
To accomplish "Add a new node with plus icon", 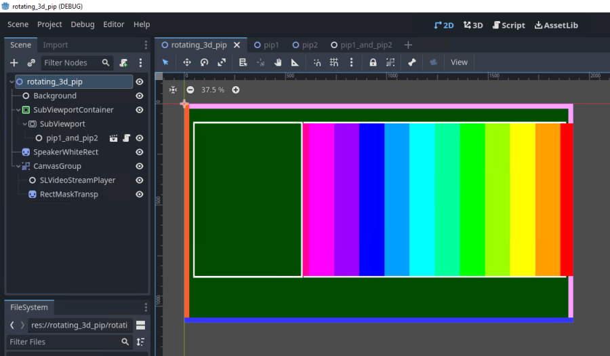I will (x=14, y=62).
